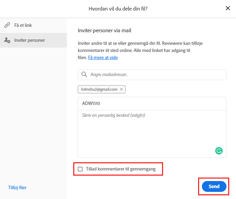Screen dimensions: 236x199
Task: Remove the hdmshu2@gmail.com recipient chip
Action: (121, 89)
